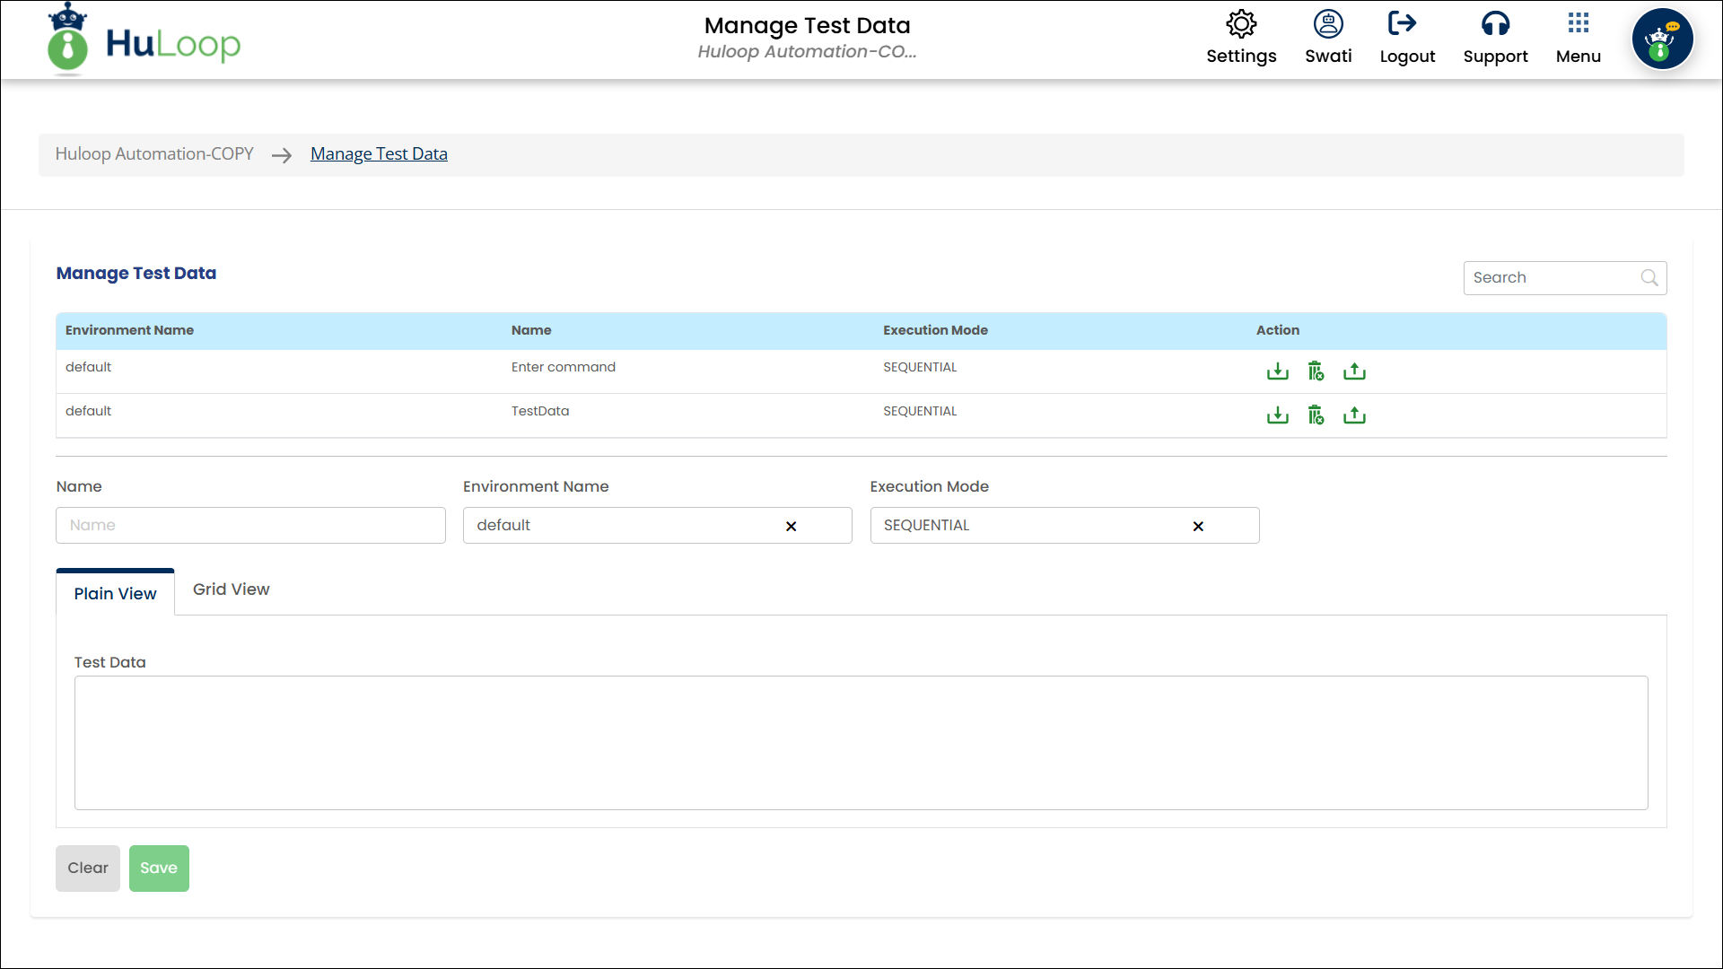Image resolution: width=1723 pixels, height=969 pixels.
Task: Click default in the TestData row
Action: (88, 411)
